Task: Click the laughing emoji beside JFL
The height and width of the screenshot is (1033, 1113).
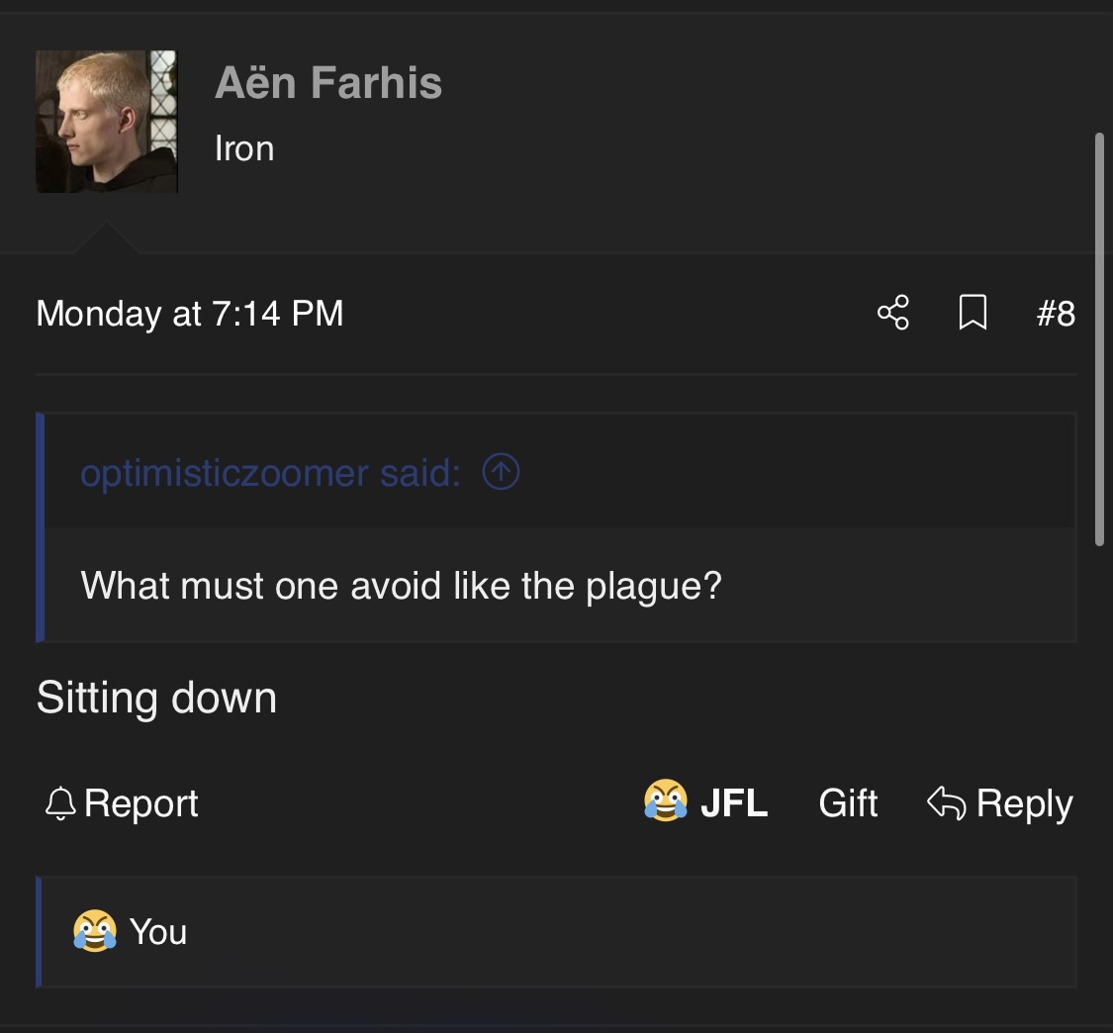Action: [666, 801]
